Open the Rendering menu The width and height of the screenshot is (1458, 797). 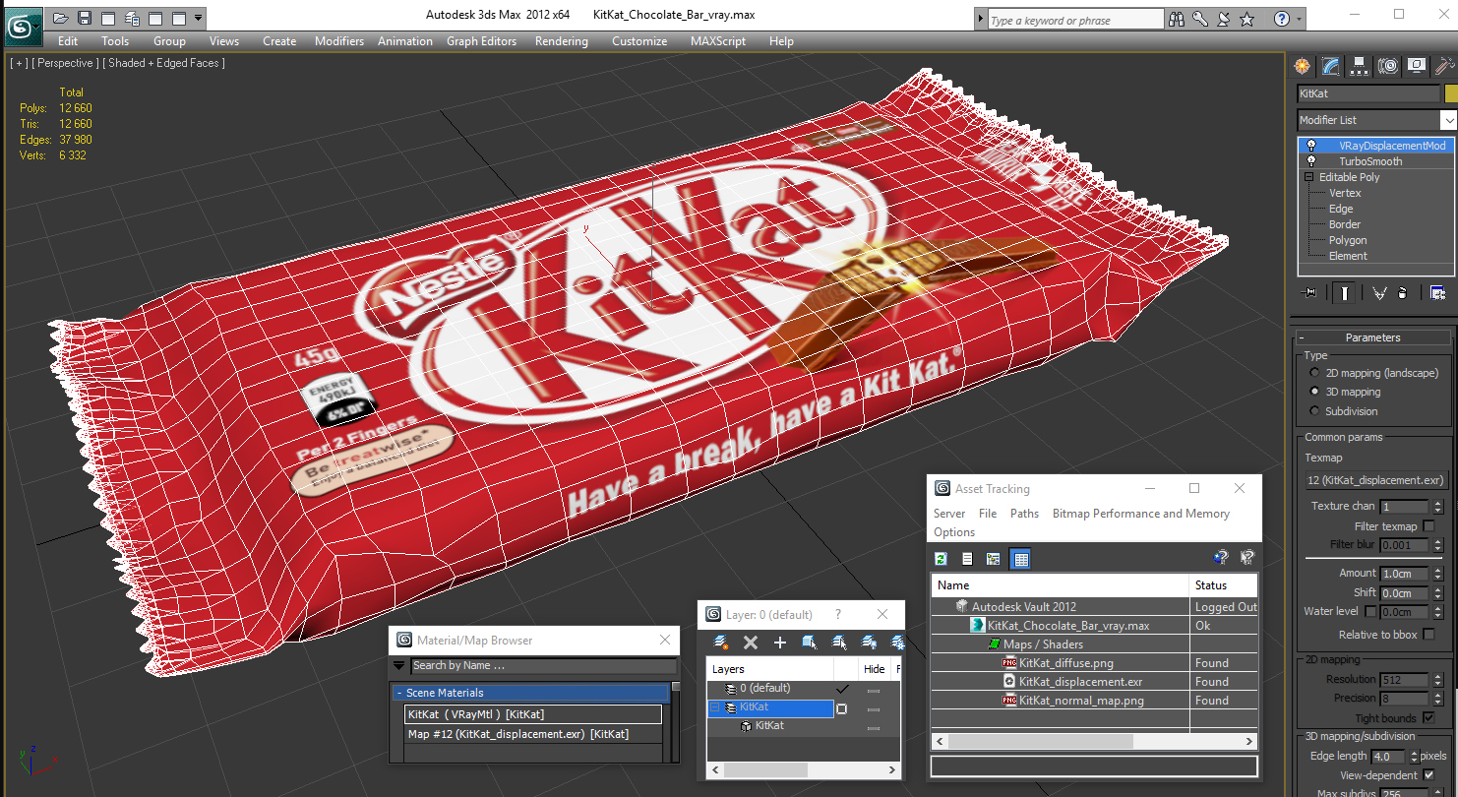click(x=562, y=41)
